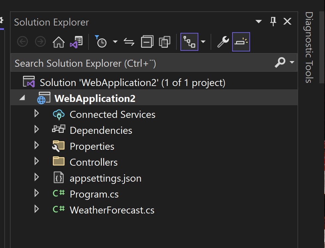
Task: Open Properties via the wrench icon
Action: (223, 42)
